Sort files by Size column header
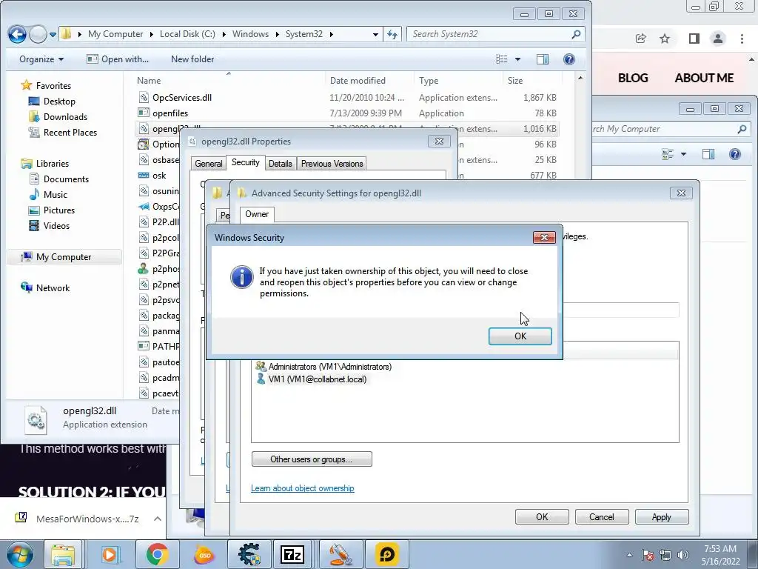This screenshot has height=569, width=758. (515, 81)
